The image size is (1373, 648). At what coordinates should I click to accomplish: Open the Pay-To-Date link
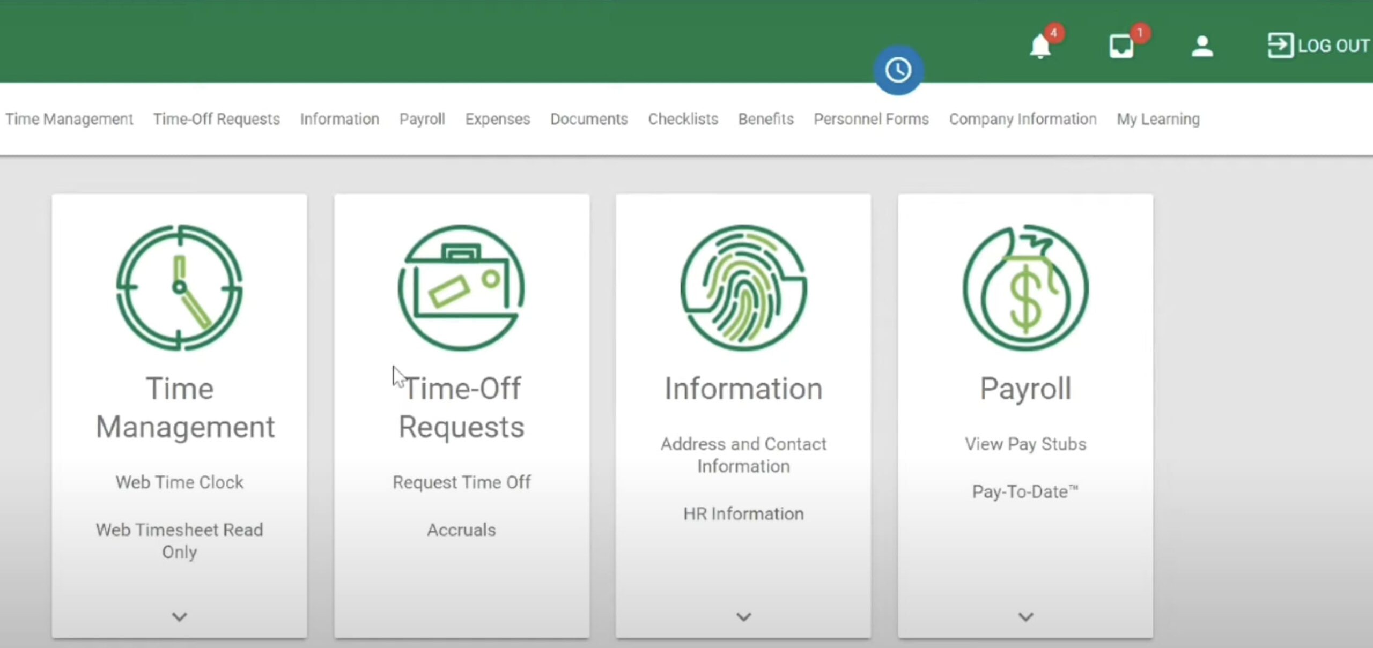[x=1025, y=492]
